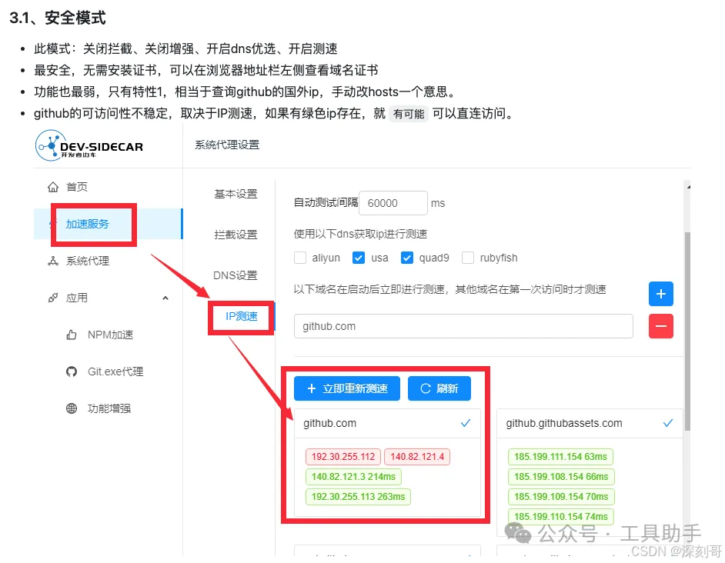Click the github.githubassets.com card title

point(564,423)
